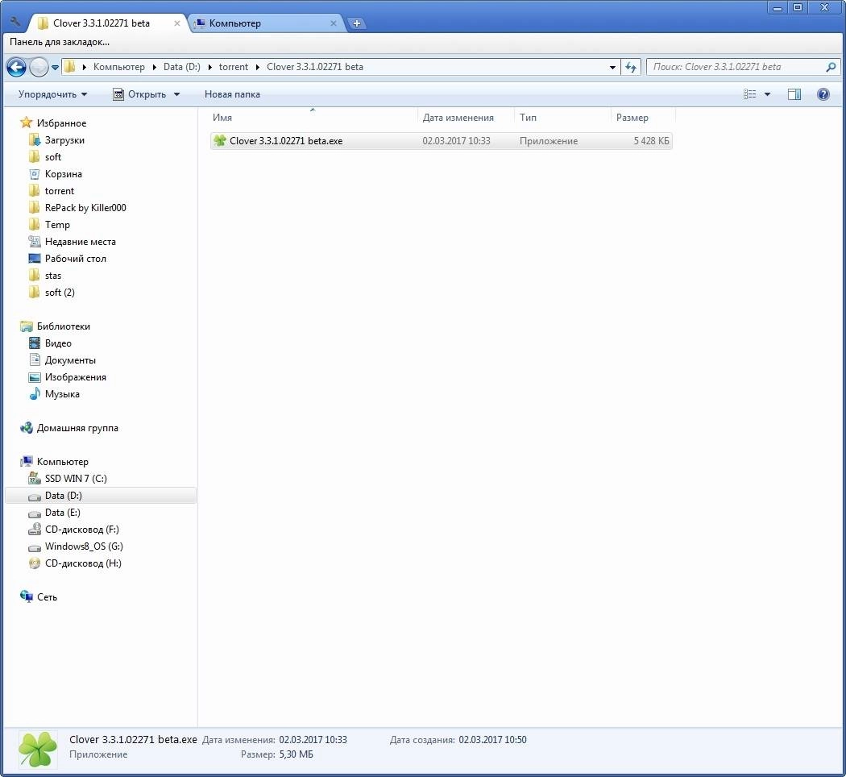Sort by the Тип column header
This screenshot has width=846, height=777.
562,118
